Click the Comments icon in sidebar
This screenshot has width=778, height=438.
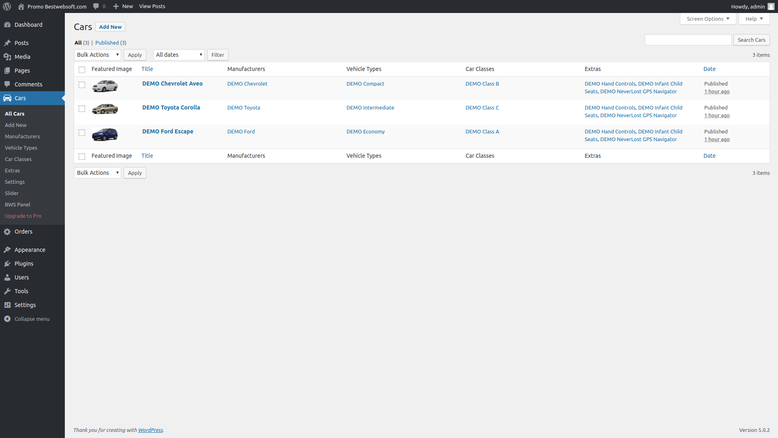pos(7,84)
